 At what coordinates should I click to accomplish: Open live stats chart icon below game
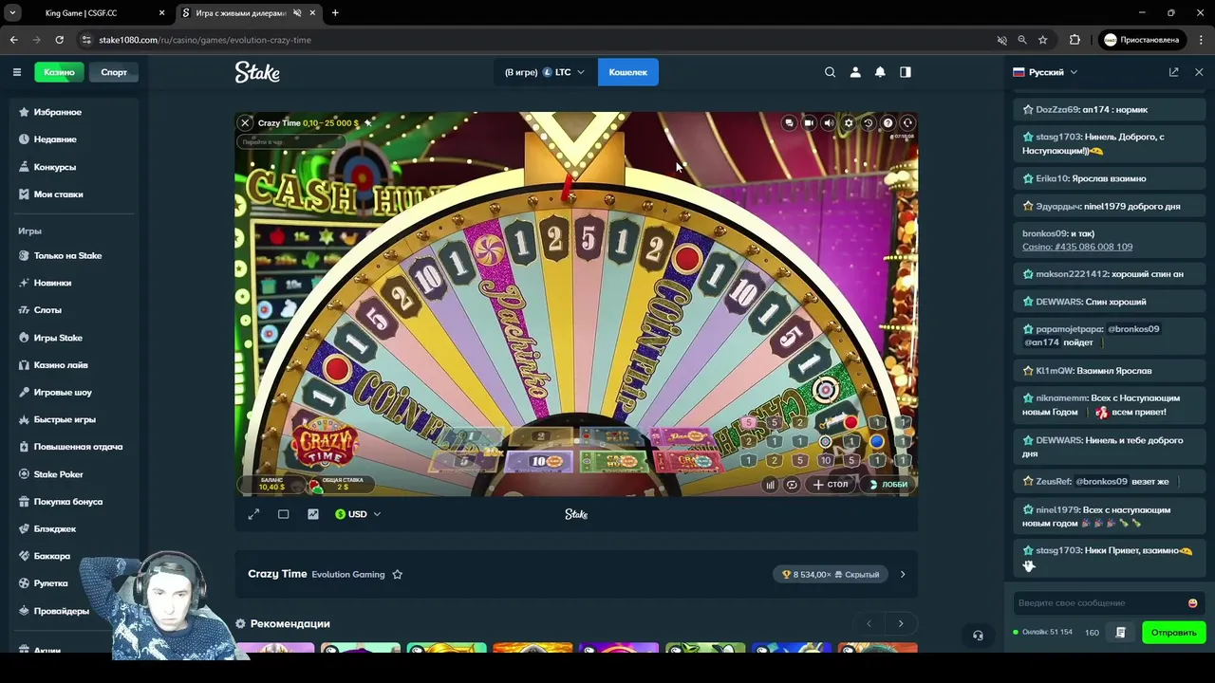[x=313, y=514]
